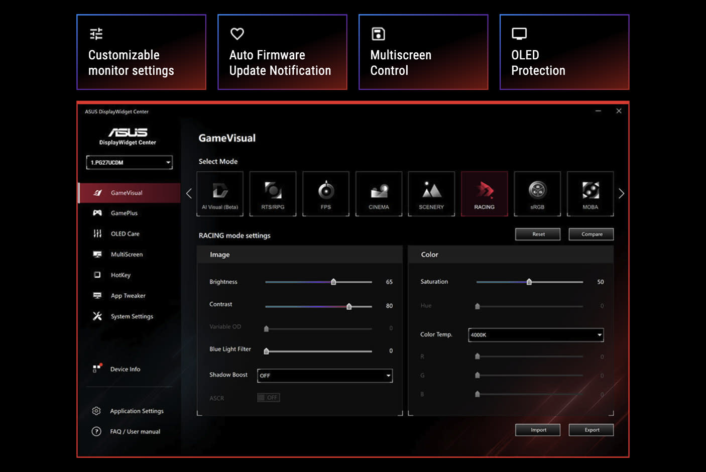Open the OLED Care sidebar section
This screenshot has width=706, height=472.
(125, 234)
